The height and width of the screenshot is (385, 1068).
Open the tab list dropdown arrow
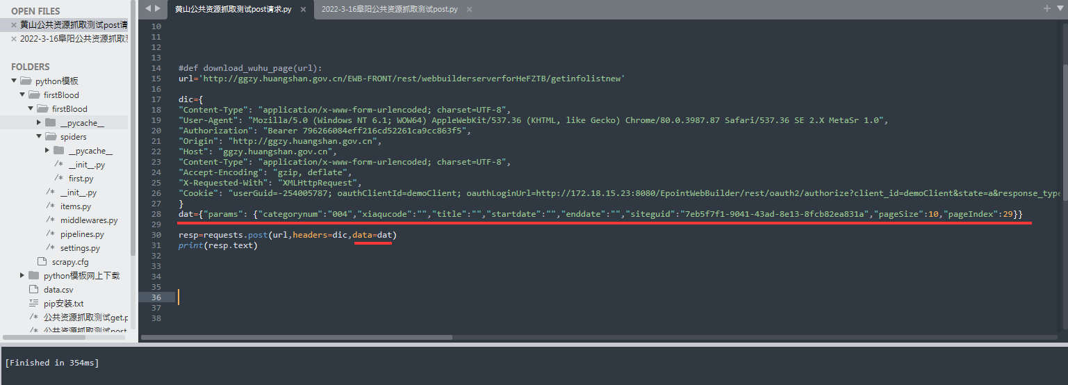1059,8
